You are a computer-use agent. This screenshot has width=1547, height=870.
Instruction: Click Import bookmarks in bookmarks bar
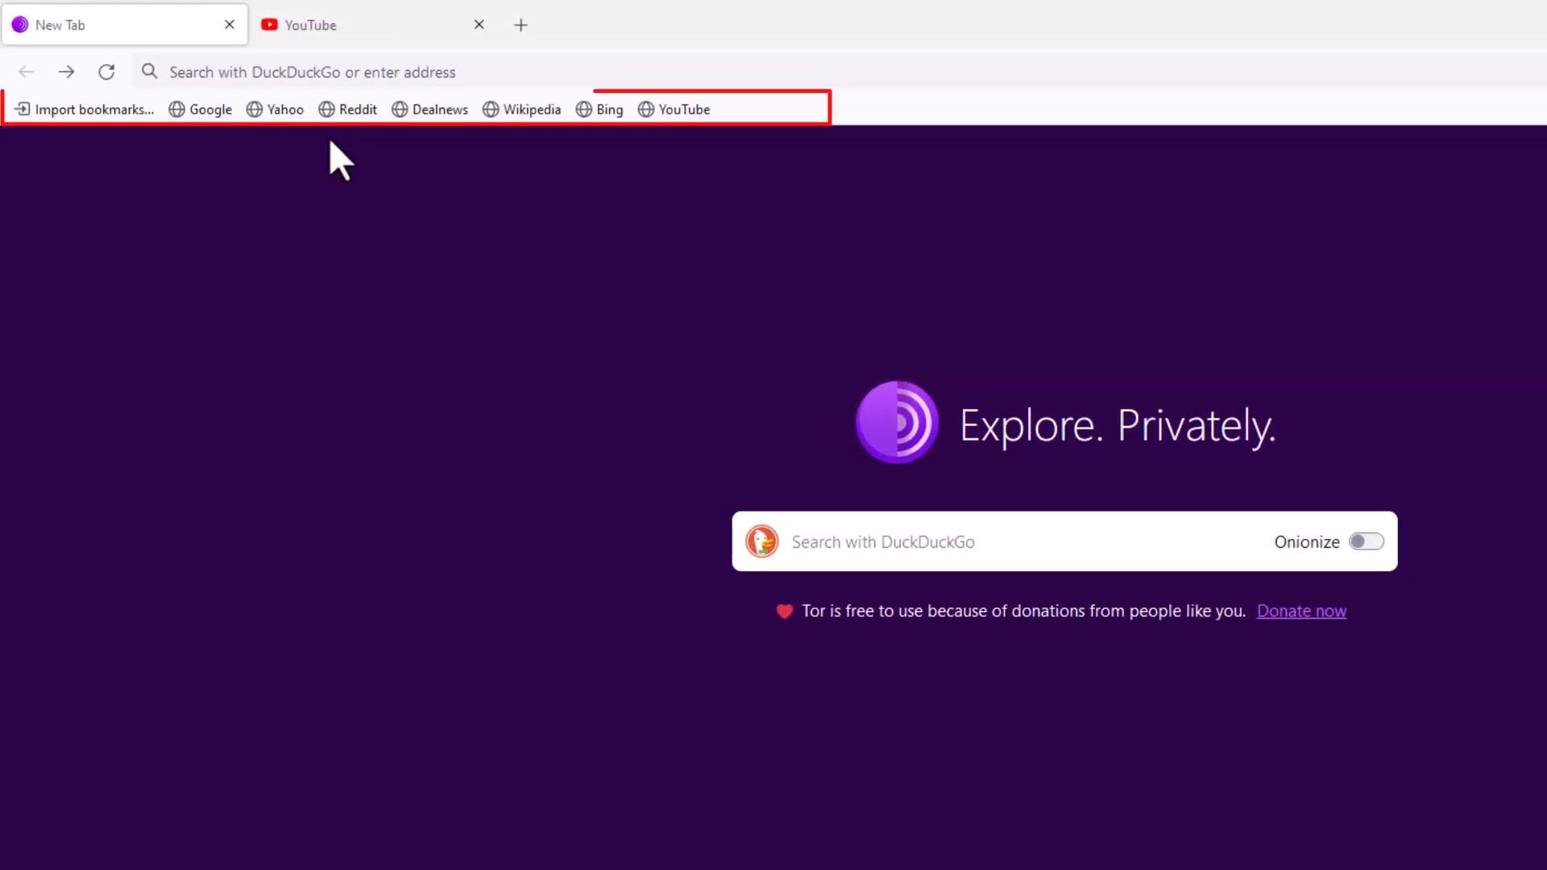coord(85,110)
